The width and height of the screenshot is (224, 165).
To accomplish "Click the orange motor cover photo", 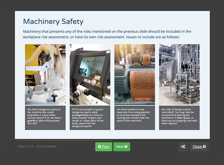I will pyautogui.click(x=134, y=74).
